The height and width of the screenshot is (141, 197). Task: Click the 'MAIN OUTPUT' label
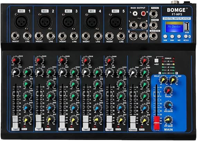tap(138, 8)
